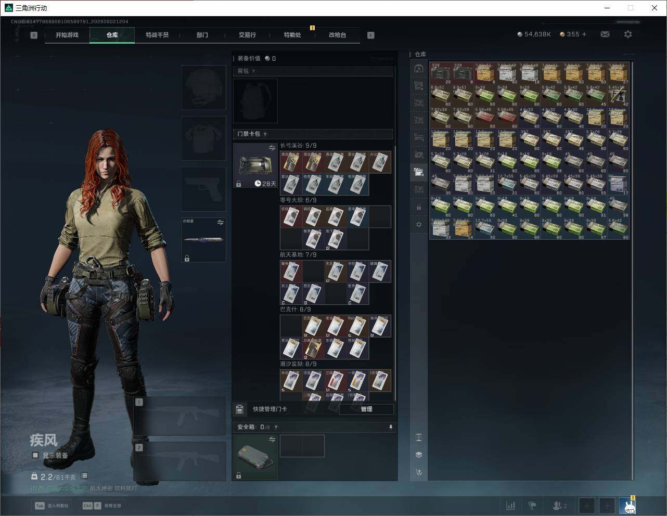Select the 9x19 ammo stack of 41
The width and height of the screenshot is (667, 516).
pos(507,207)
